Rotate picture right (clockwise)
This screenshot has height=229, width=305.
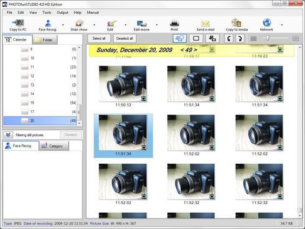pyautogui.click(x=240, y=39)
